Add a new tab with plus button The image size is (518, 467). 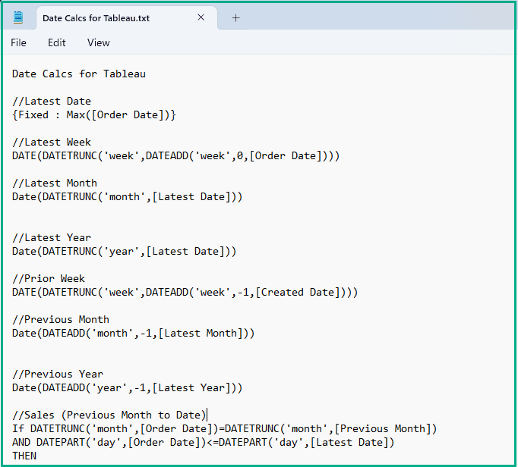(235, 17)
